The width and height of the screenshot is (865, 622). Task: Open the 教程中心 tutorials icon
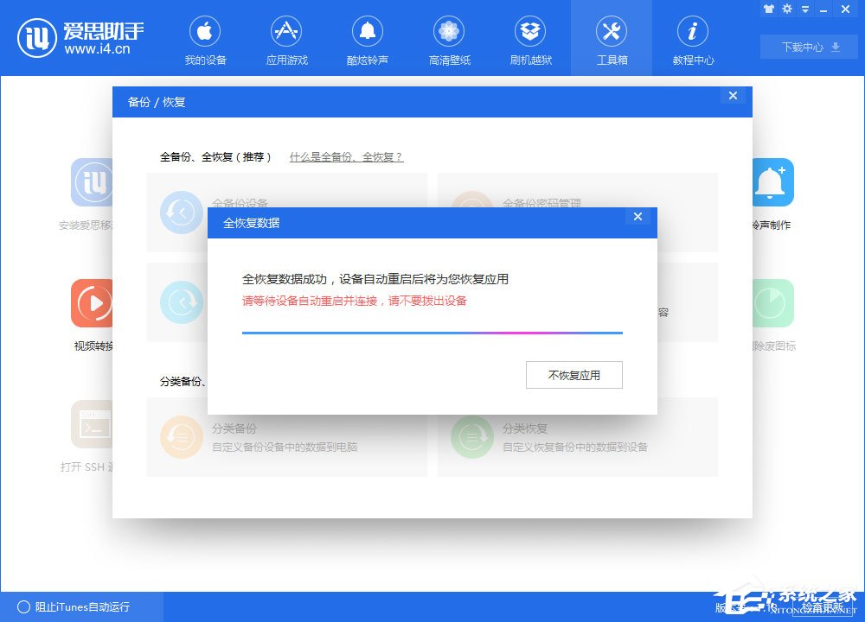693,31
